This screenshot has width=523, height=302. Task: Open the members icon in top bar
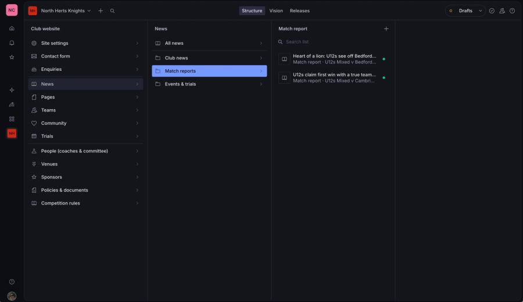point(502,10)
